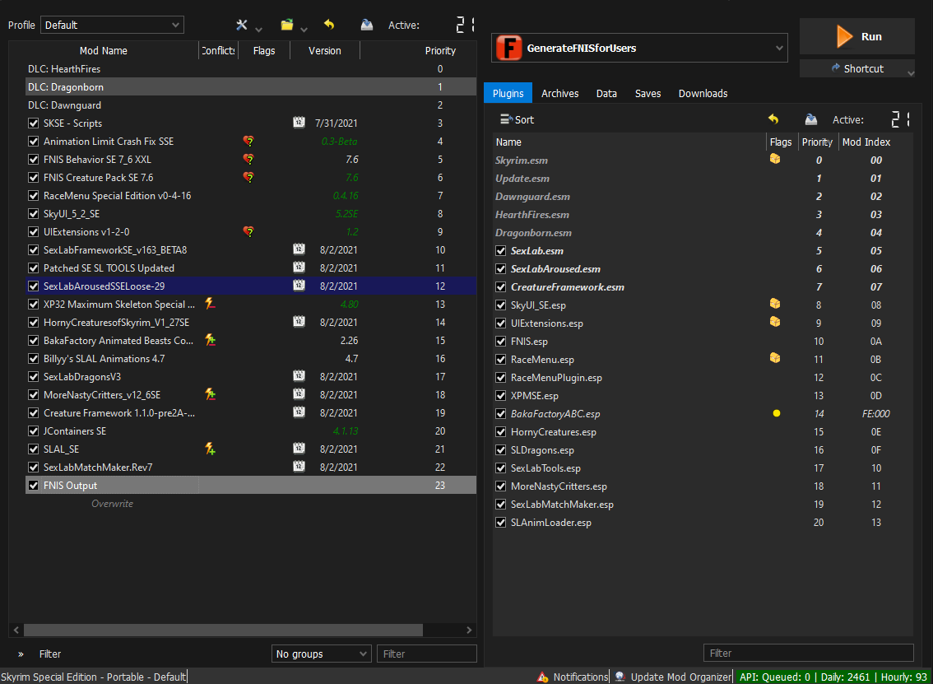Click the plugin Name column header

tap(629, 142)
